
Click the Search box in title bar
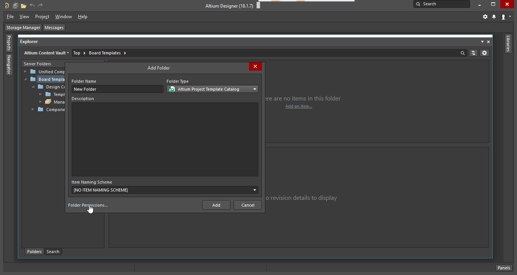pos(442,4)
